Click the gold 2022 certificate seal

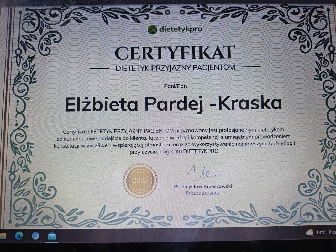tap(140, 180)
